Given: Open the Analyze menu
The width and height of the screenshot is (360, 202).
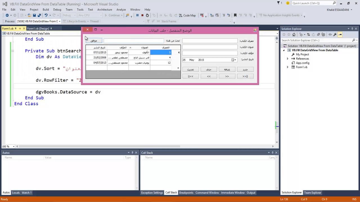Looking at the screenshot, I should click(121, 10).
